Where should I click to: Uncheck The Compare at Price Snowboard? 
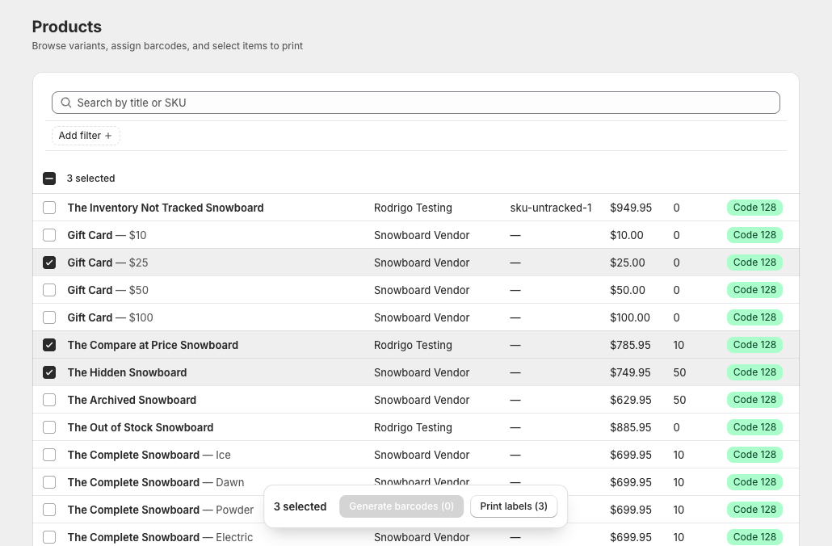point(49,345)
